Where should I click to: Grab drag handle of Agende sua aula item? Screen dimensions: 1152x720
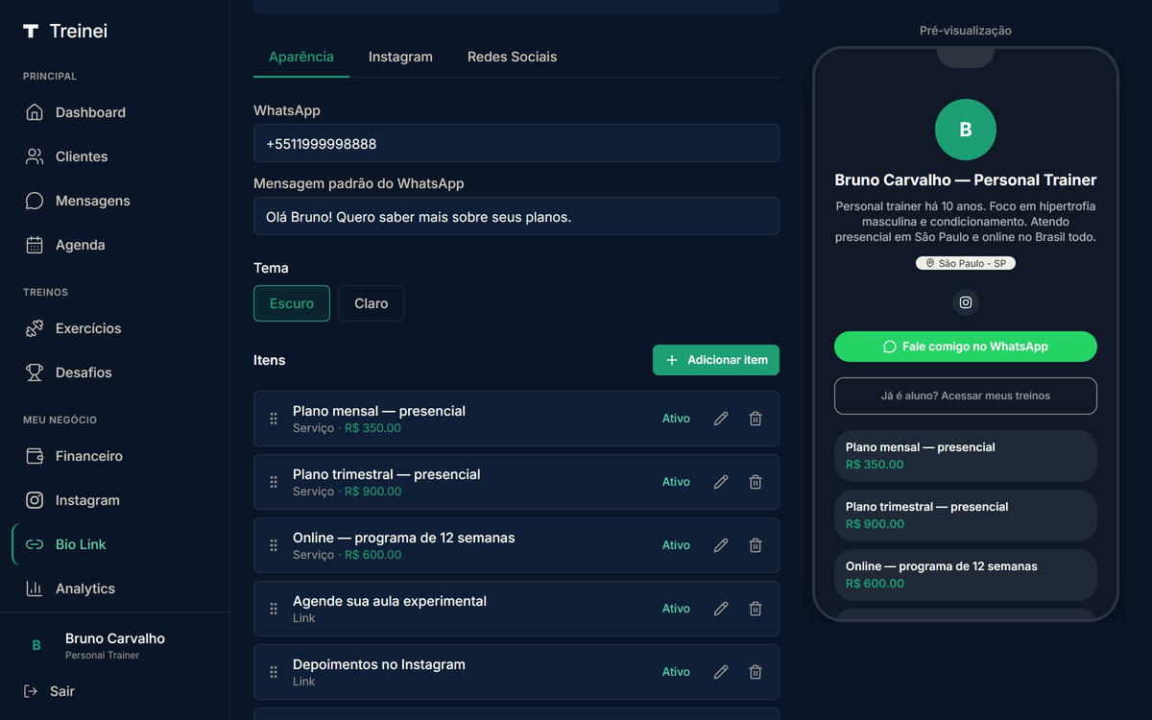click(x=274, y=609)
